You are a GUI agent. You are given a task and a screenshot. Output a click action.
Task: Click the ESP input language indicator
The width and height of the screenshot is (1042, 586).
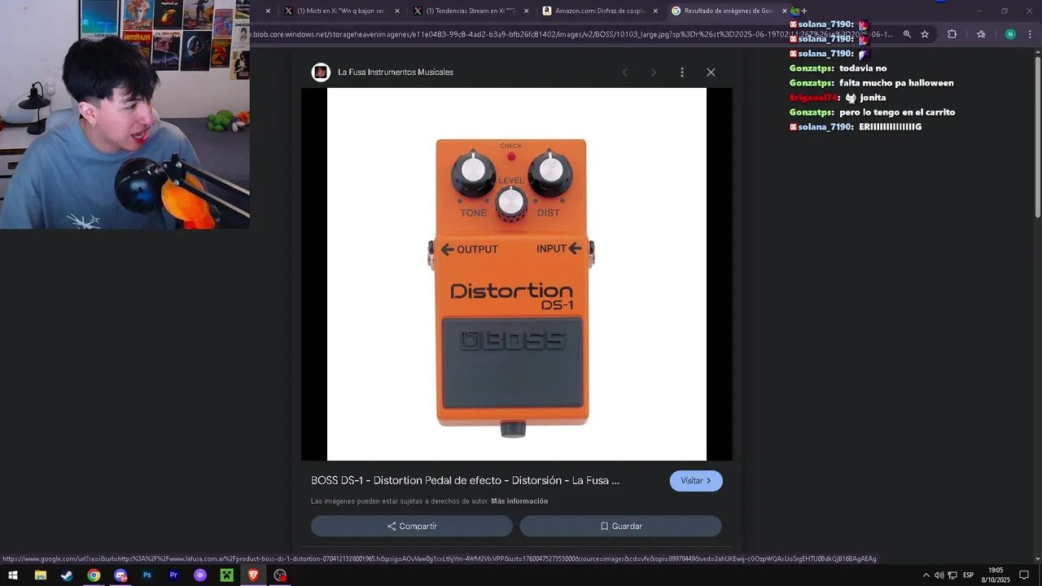pyautogui.click(x=969, y=575)
